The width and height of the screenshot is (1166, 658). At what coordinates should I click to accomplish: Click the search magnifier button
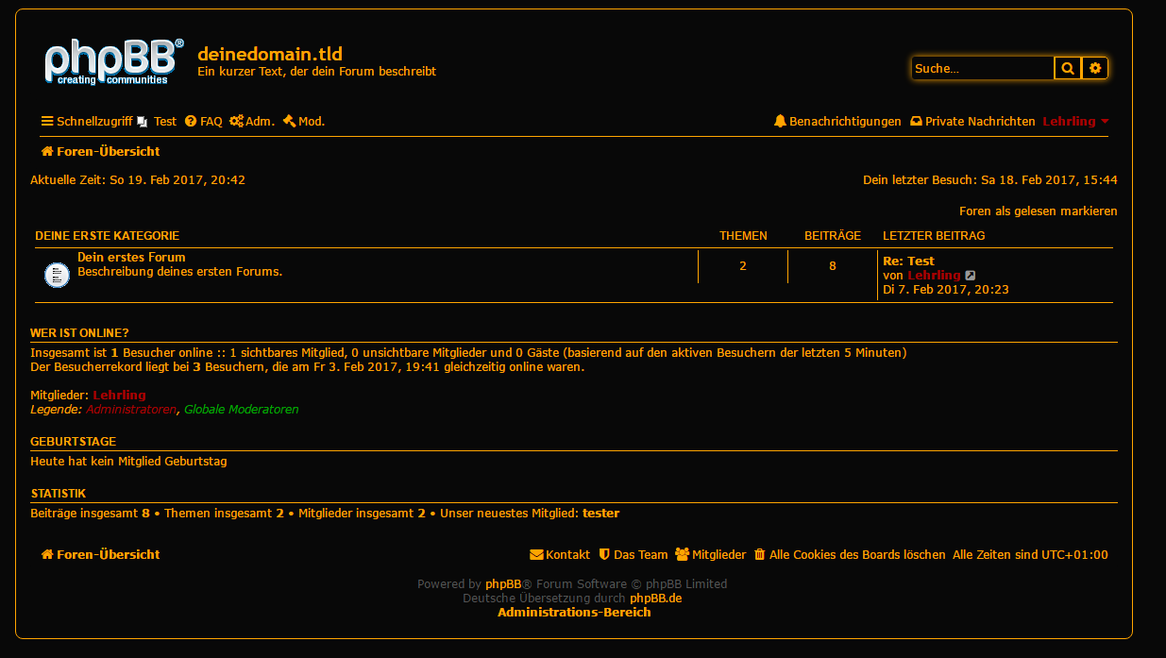click(1067, 68)
